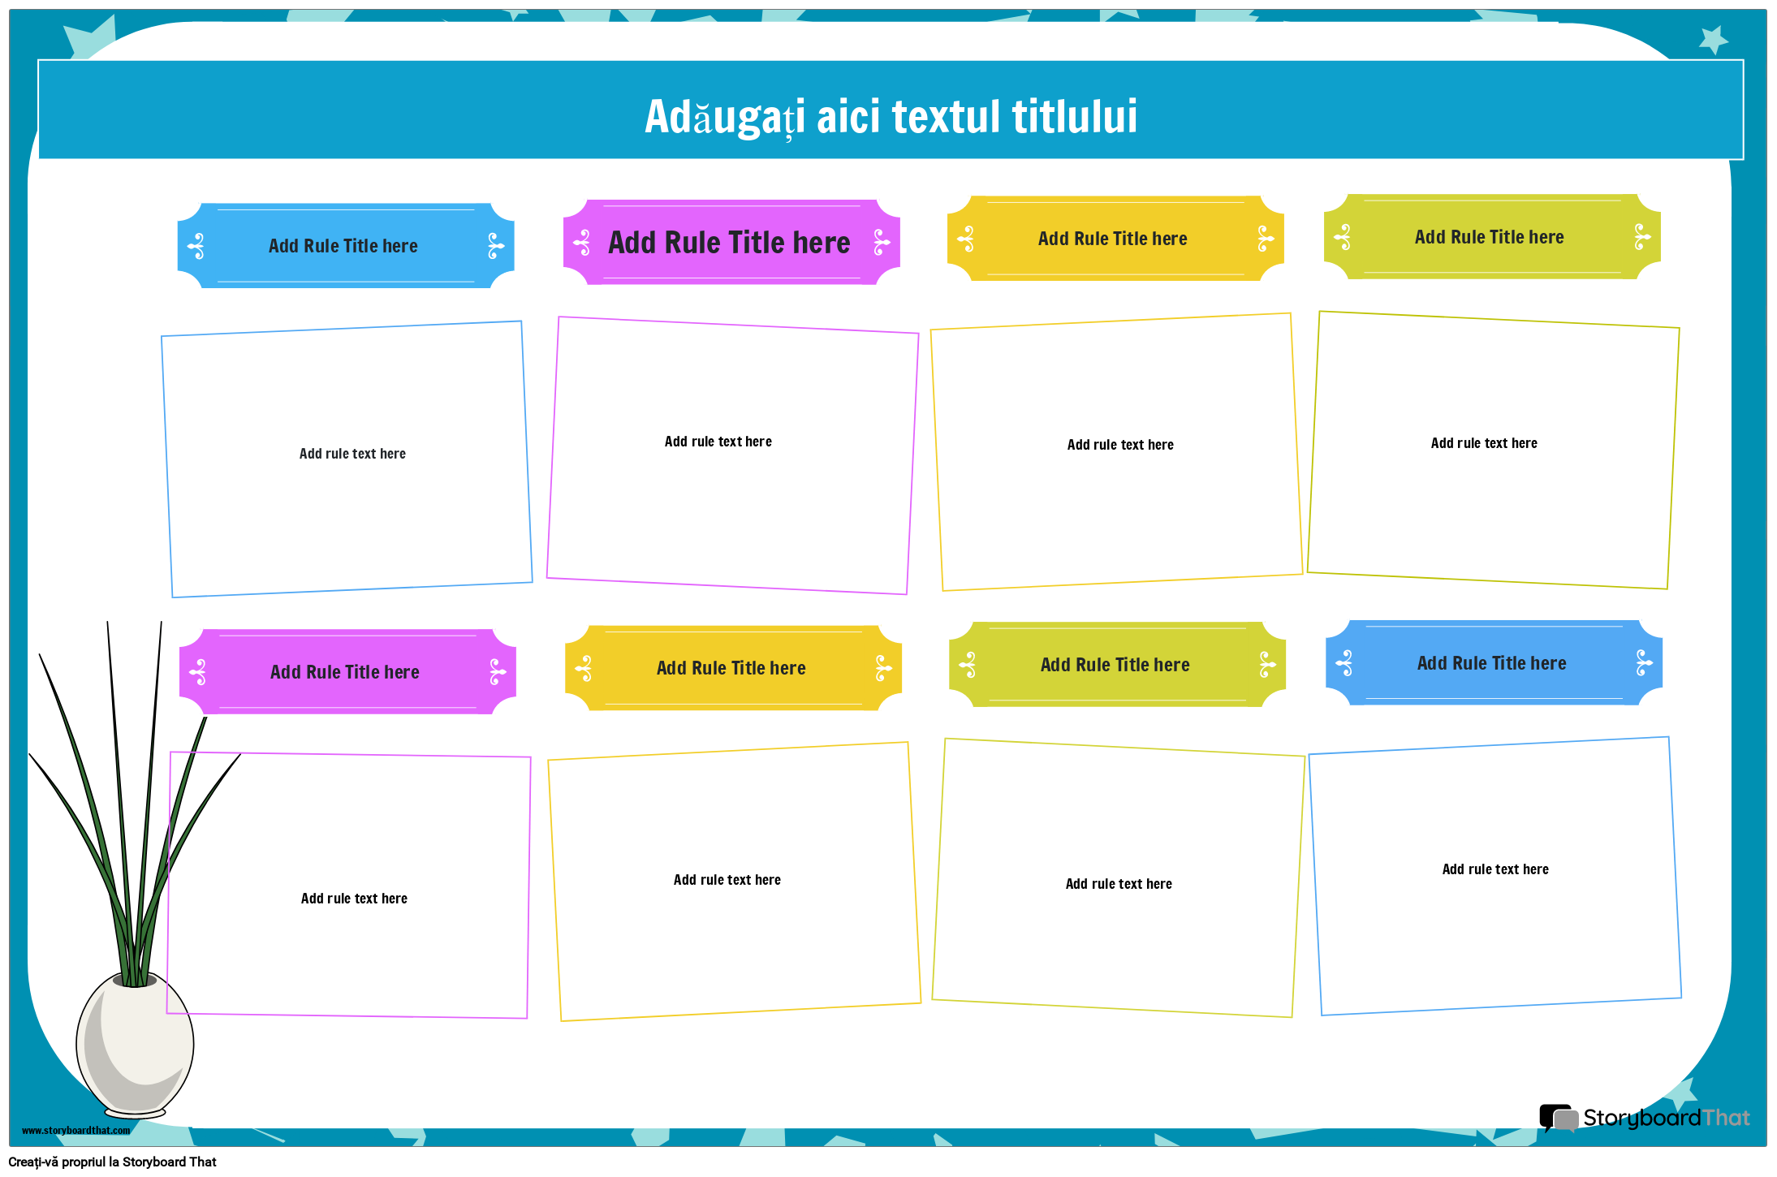Click the flourish icon on the pink banner
The width and height of the screenshot is (1777, 1177).
pos(581,241)
